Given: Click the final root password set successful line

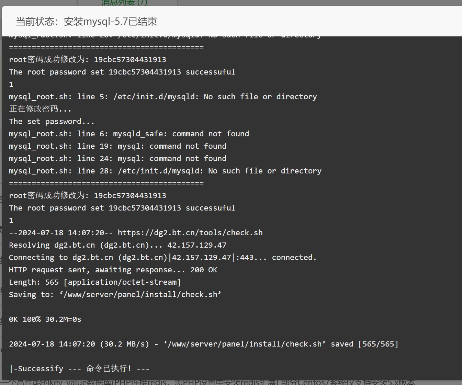Looking at the screenshot, I should tap(122, 208).
